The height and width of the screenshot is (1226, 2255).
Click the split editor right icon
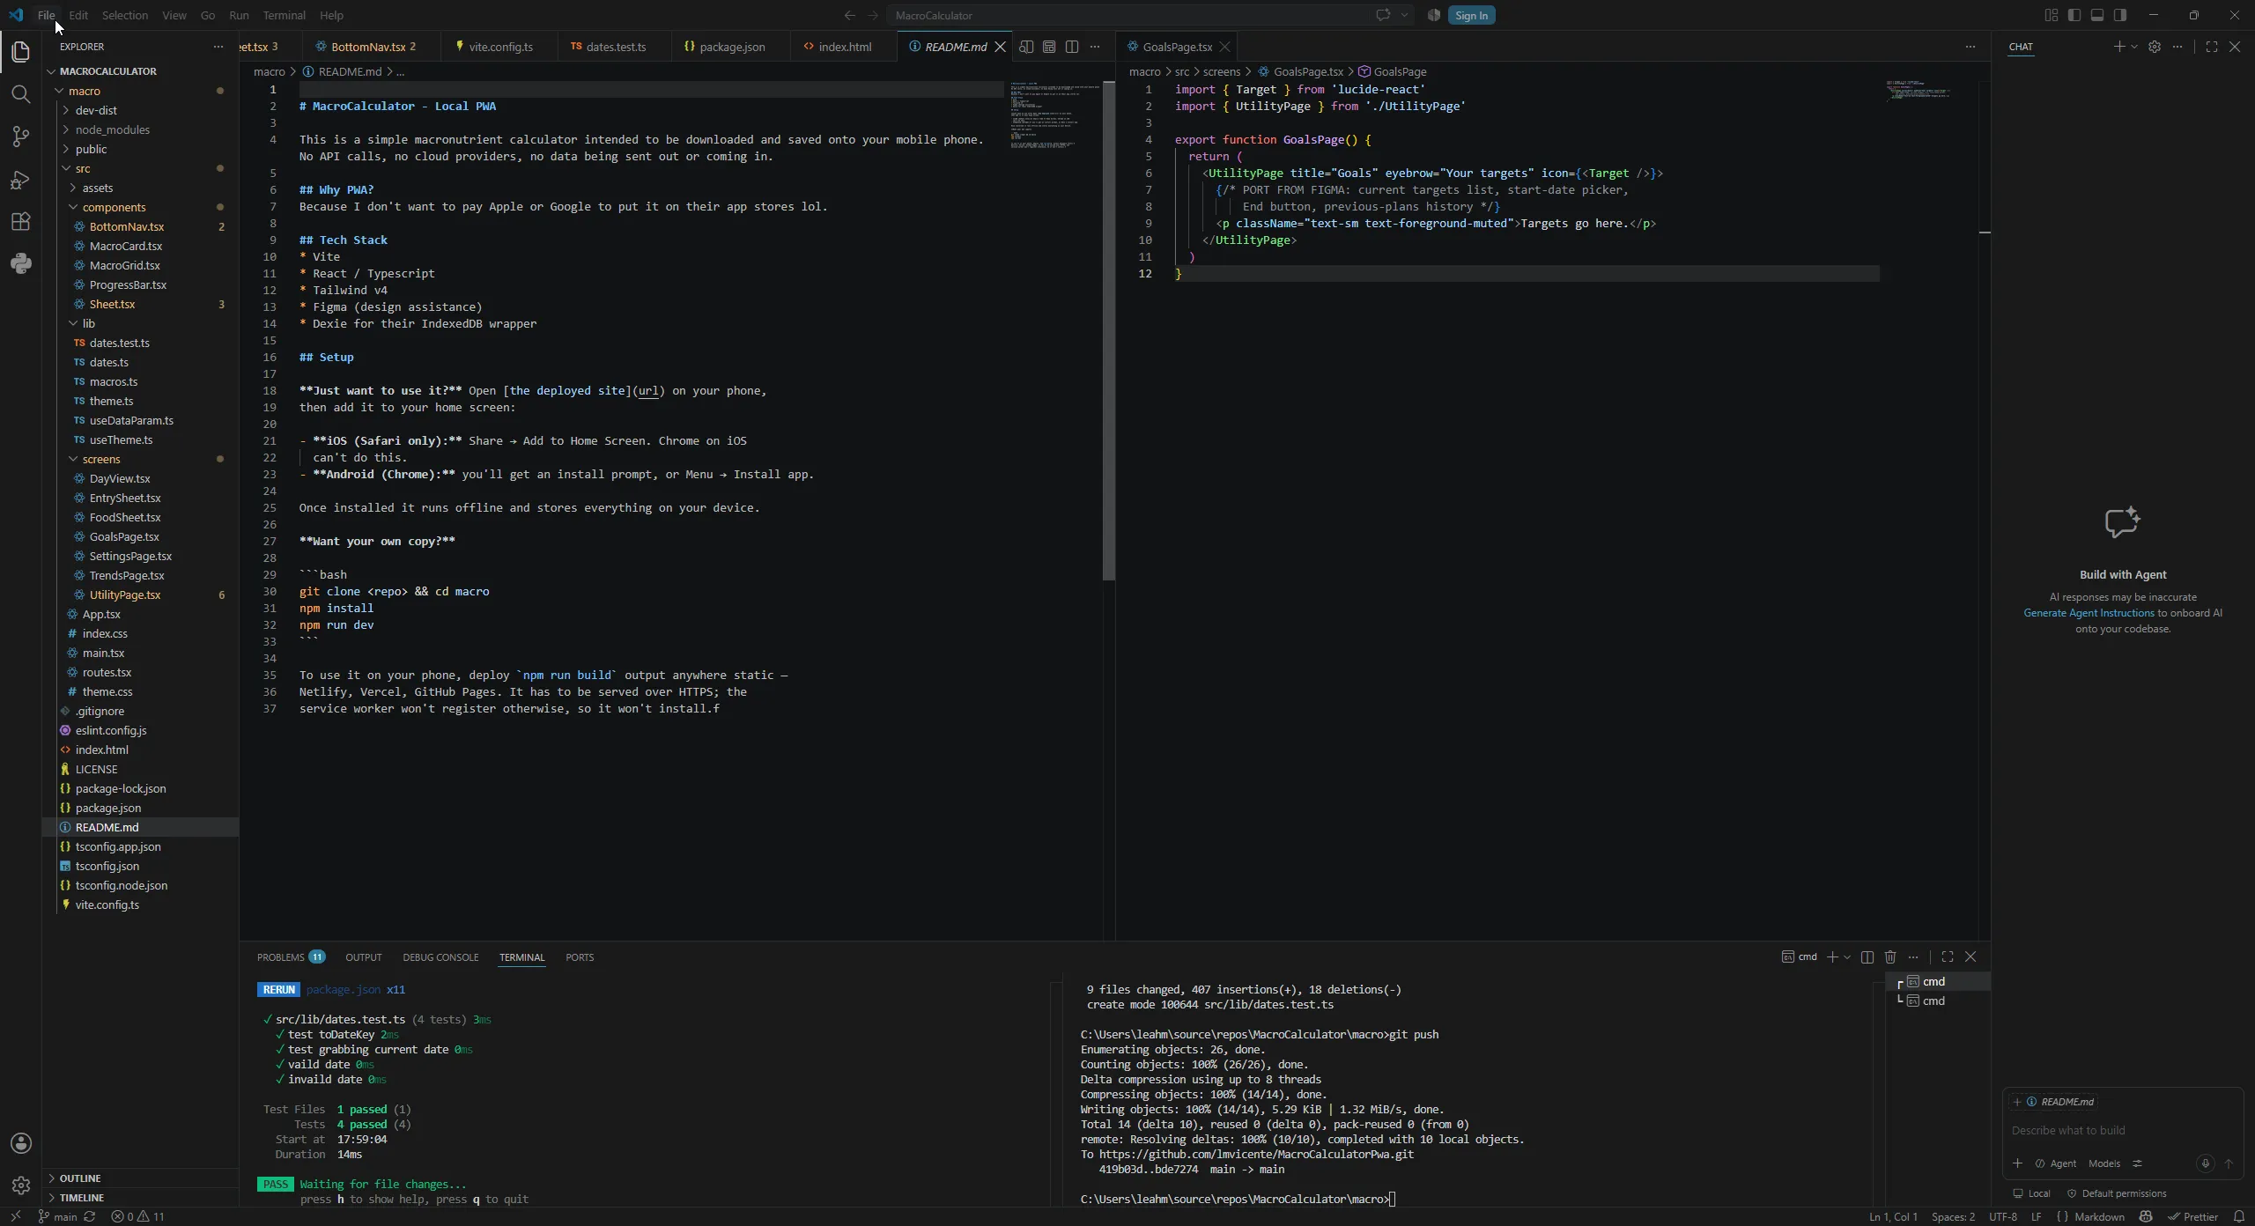pos(1072,47)
